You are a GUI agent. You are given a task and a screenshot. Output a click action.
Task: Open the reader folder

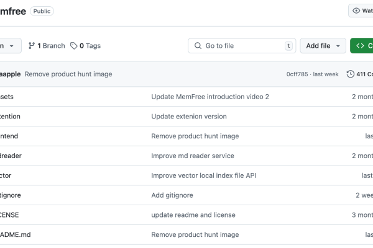11,156
